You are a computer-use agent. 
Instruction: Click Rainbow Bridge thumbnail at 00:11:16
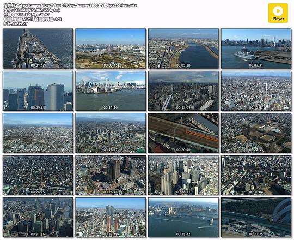click(111, 91)
